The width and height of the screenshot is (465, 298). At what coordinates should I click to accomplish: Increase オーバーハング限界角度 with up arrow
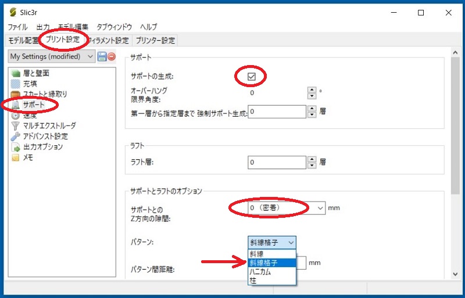[x=312, y=89]
